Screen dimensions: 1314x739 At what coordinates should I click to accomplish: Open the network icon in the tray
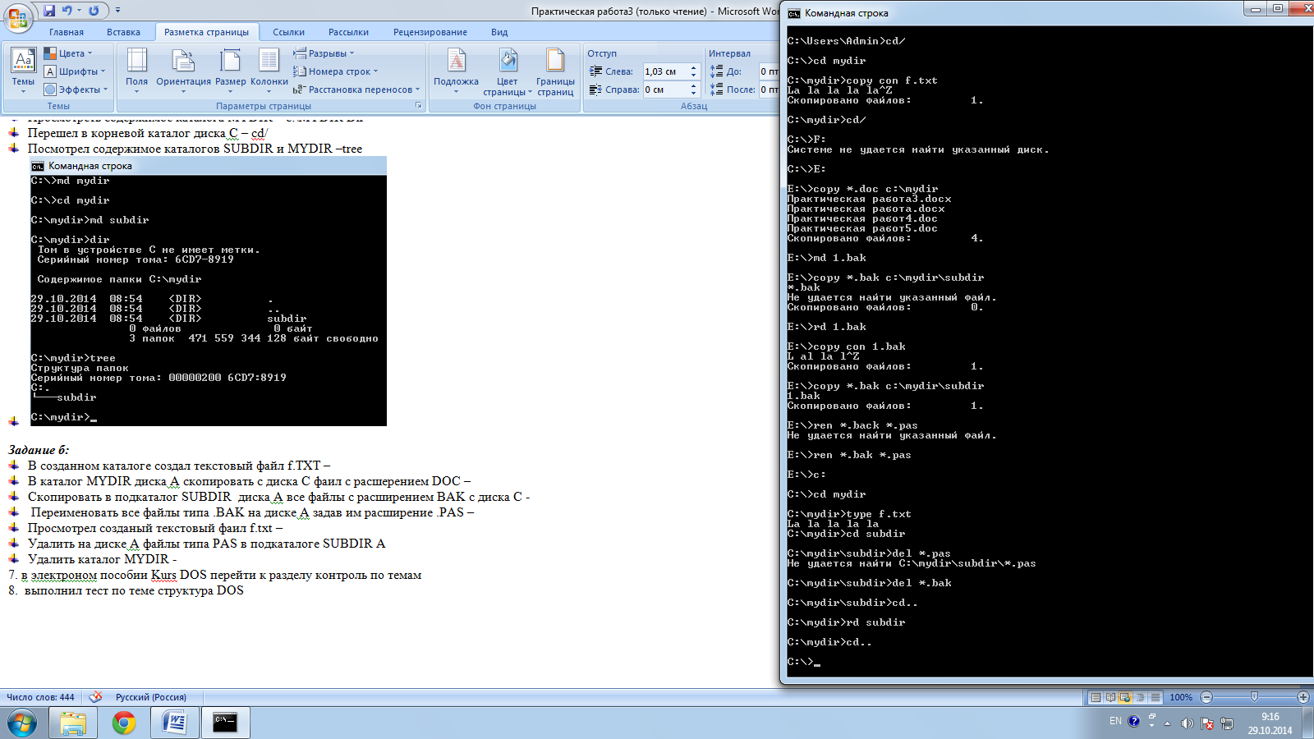click(1227, 723)
